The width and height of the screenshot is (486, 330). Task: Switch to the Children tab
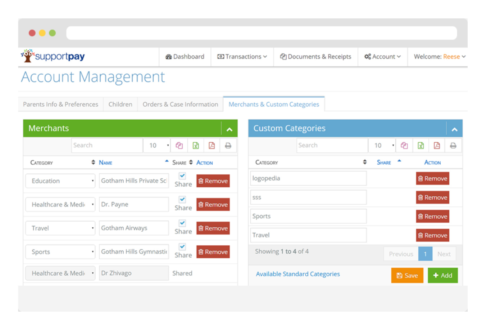tap(120, 104)
